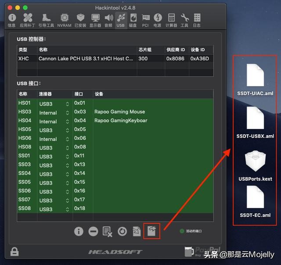Click the lock icon in bottom-left corner
281x265 pixels.
tap(15, 252)
